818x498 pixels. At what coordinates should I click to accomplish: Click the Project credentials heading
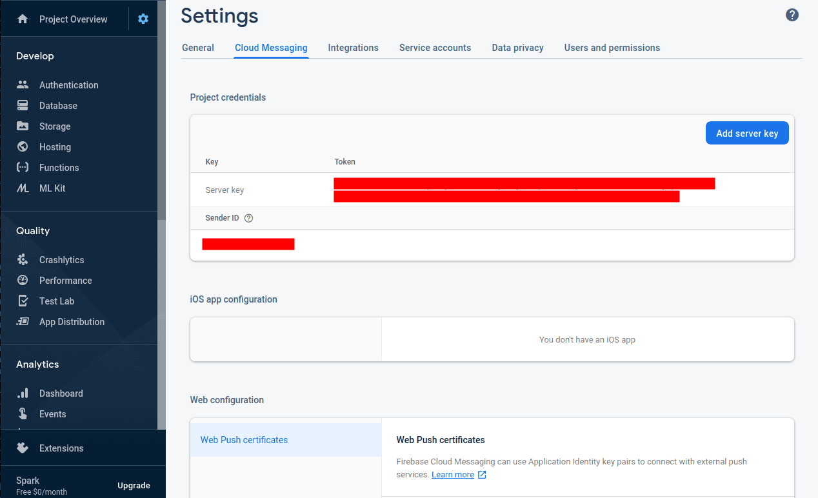pos(228,97)
